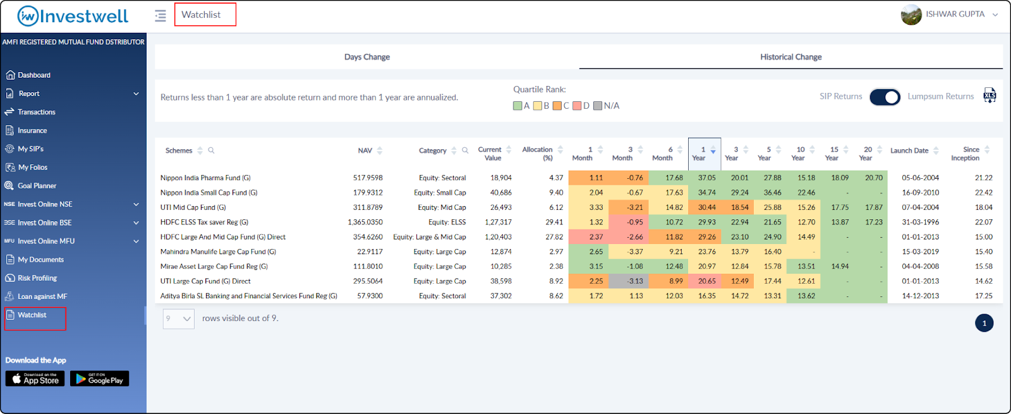
Task: Open My SIP's sidebar icon
Action: (x=9, y=149)
